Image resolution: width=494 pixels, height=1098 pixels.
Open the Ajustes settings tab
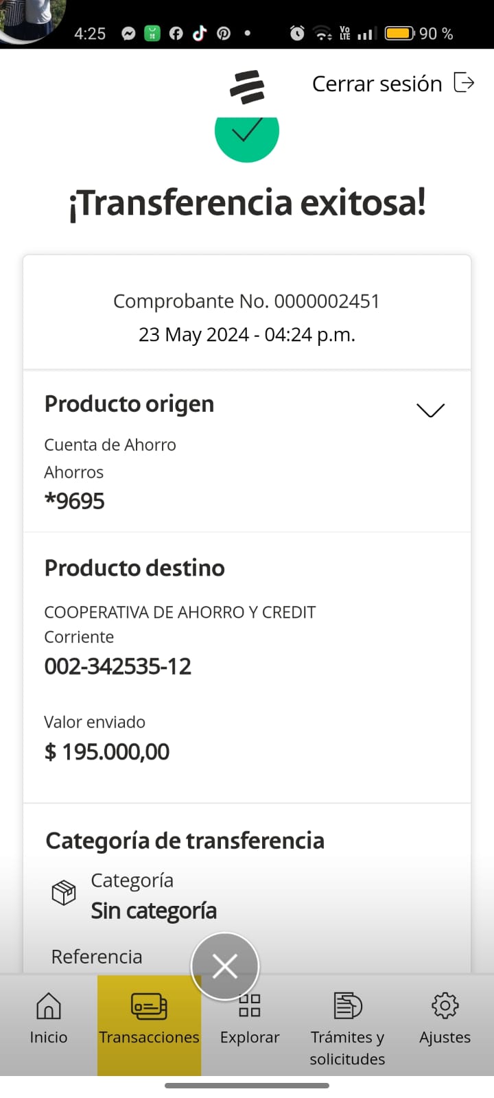(445, 1019)
